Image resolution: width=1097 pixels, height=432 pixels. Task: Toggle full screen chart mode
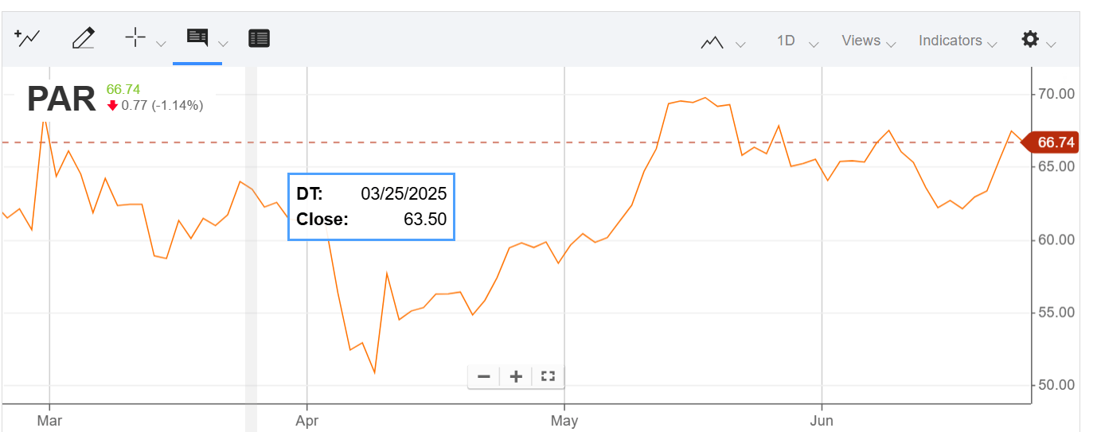pos(548,376)
